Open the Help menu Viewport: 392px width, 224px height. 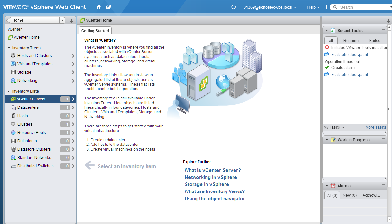coord(313,7)
